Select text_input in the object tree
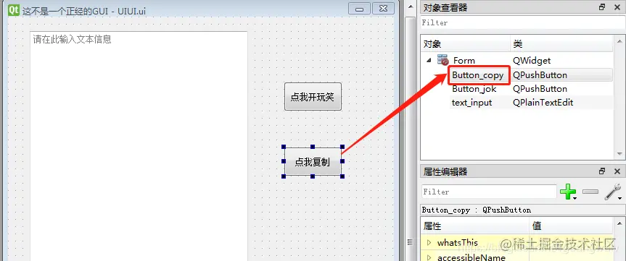This screenshot has width=626, height=261. (x=472, y=103)
